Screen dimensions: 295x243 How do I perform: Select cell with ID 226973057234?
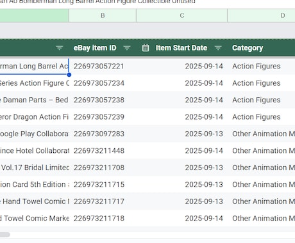tap(103, 83)
